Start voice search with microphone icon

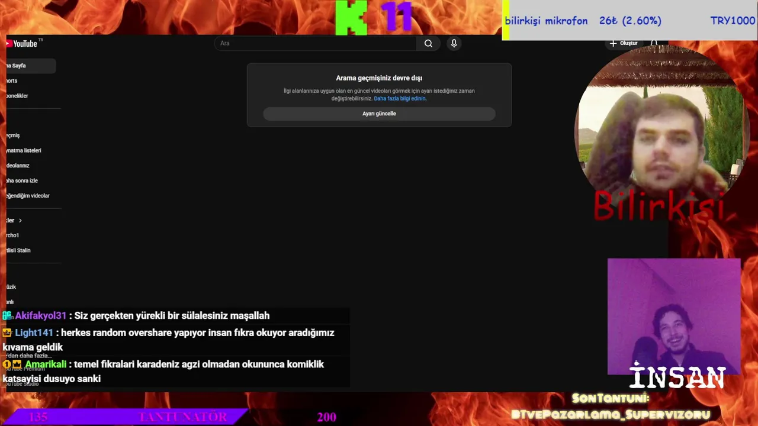(454, 43)
